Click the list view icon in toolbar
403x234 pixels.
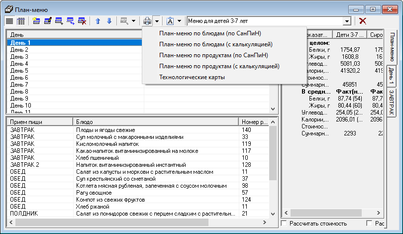coord(9,21)
